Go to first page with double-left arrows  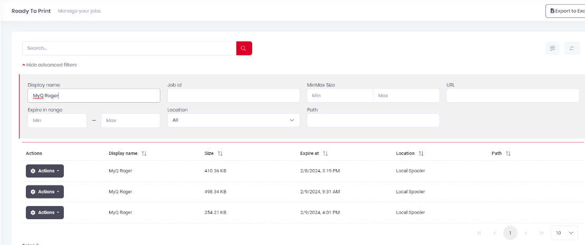[479, 233]
